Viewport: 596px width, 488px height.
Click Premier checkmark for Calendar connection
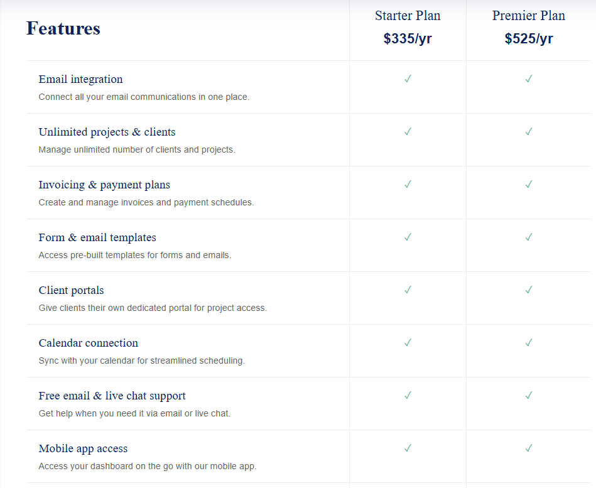pos(529,342)
